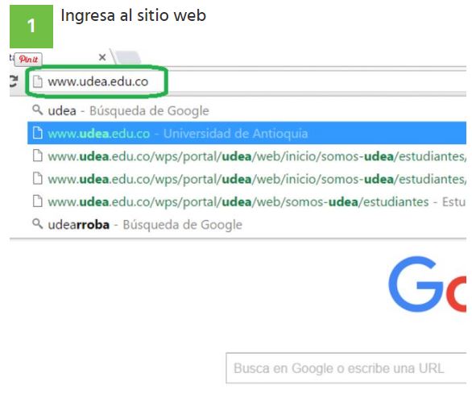Click page icon of web/somos-udea suggestion

(37, 201)
